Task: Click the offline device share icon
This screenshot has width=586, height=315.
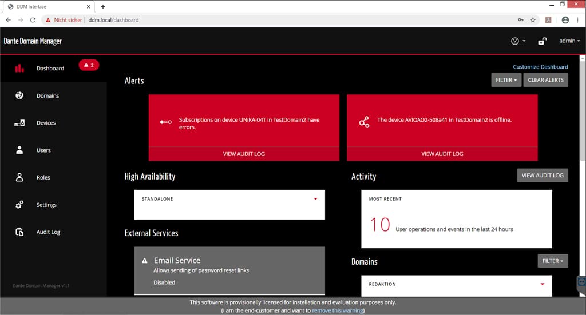Action: (364, 122)
